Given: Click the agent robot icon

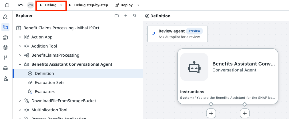Looking at the screenshot, I should [x=194, y=67].
